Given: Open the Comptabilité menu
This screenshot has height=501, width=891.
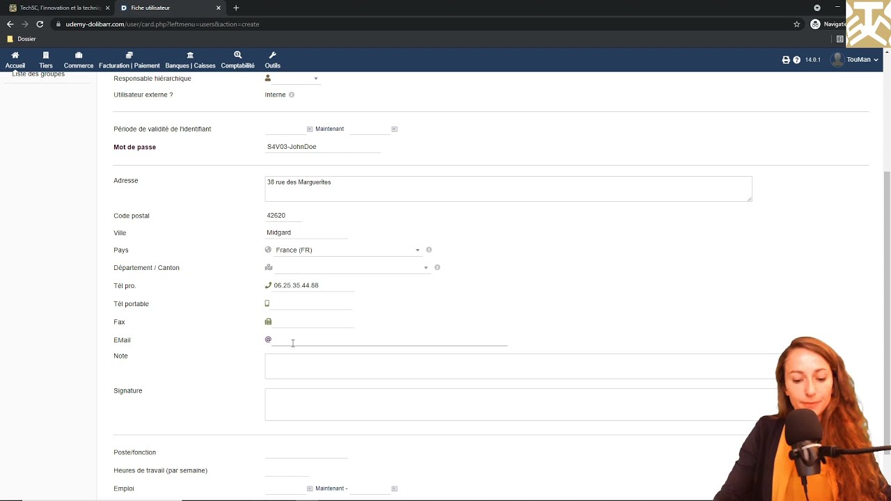Looking at the screenshot, I should 238,60.
